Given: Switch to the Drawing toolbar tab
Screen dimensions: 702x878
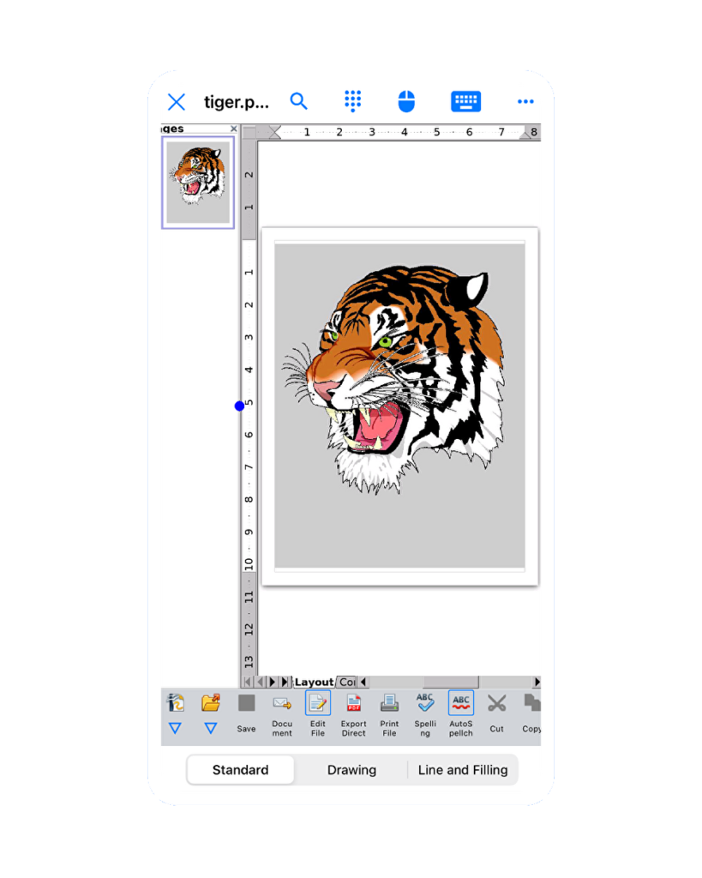Looking at the screenshot, I should point(351,770).
